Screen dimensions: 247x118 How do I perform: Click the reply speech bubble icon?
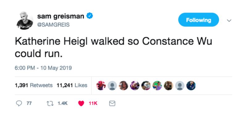click(x=19, y=104)
